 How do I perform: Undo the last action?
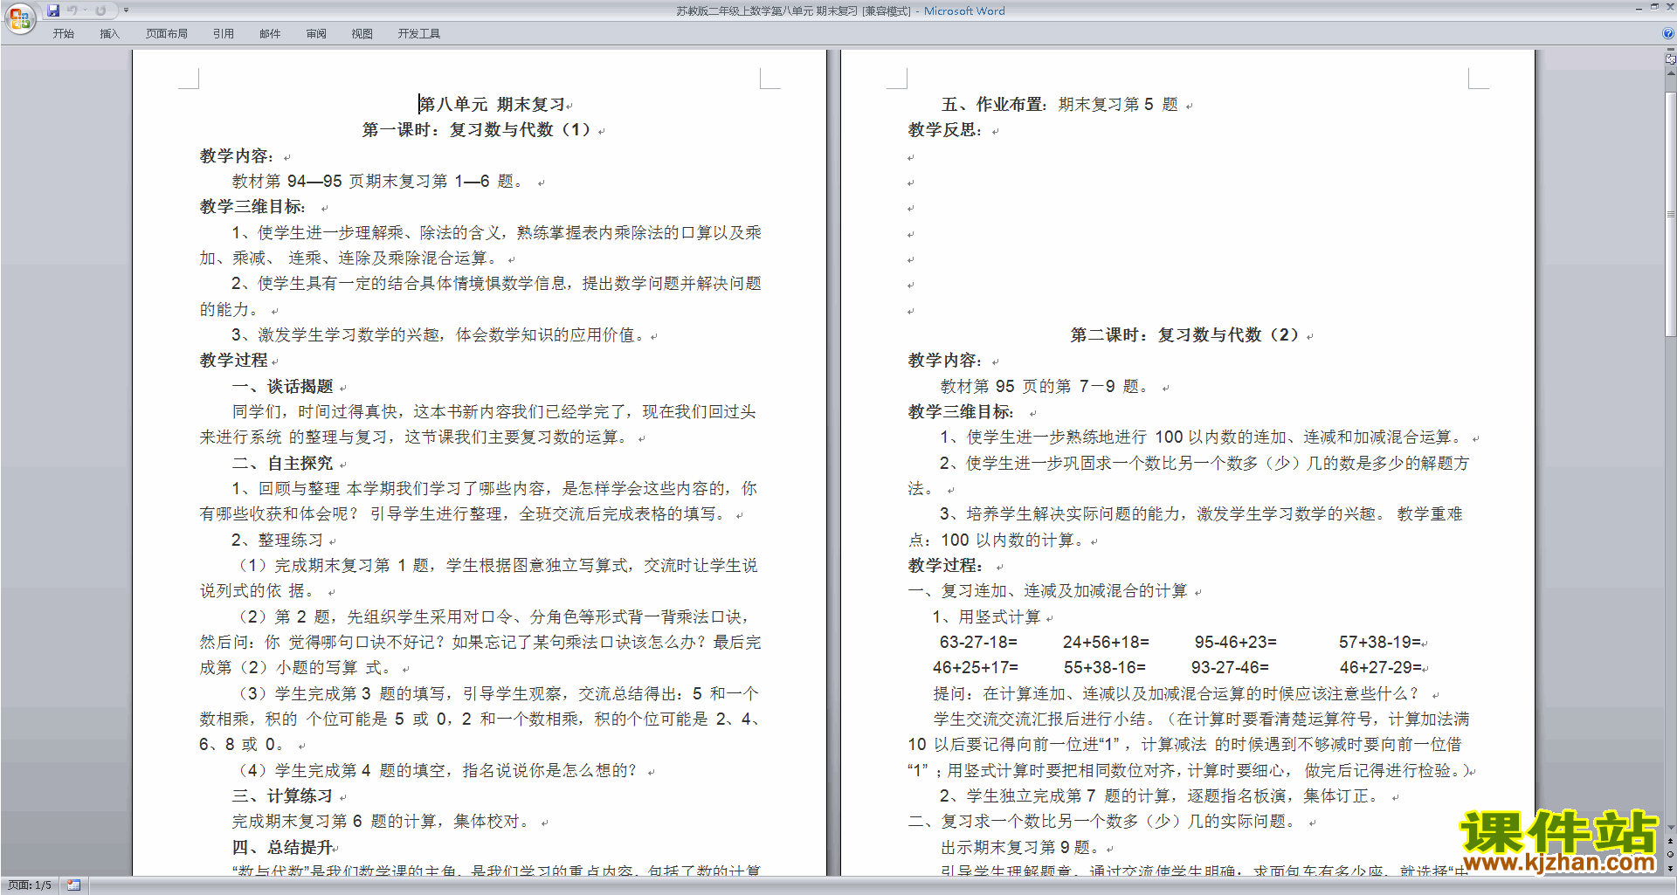(x=72, y=10)
